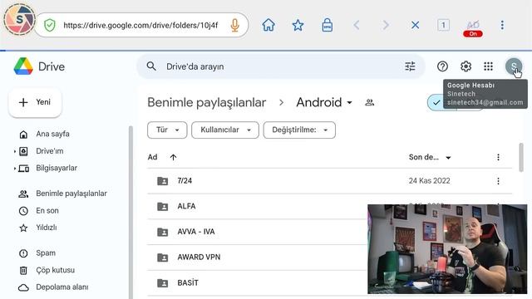The width and height of the screenshot is (532, 299).
Task: Click the green security shield icon
Action: (x=50, y=26)
